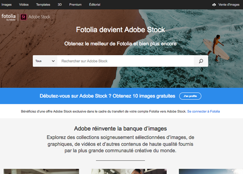Open the Tous category dropdown
Screen dimensions: 243x174
[45, 61]
